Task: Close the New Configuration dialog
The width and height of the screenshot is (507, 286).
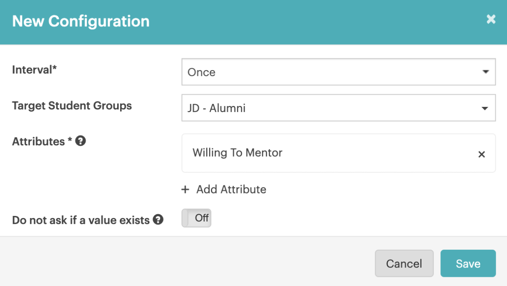Action: 491,19
